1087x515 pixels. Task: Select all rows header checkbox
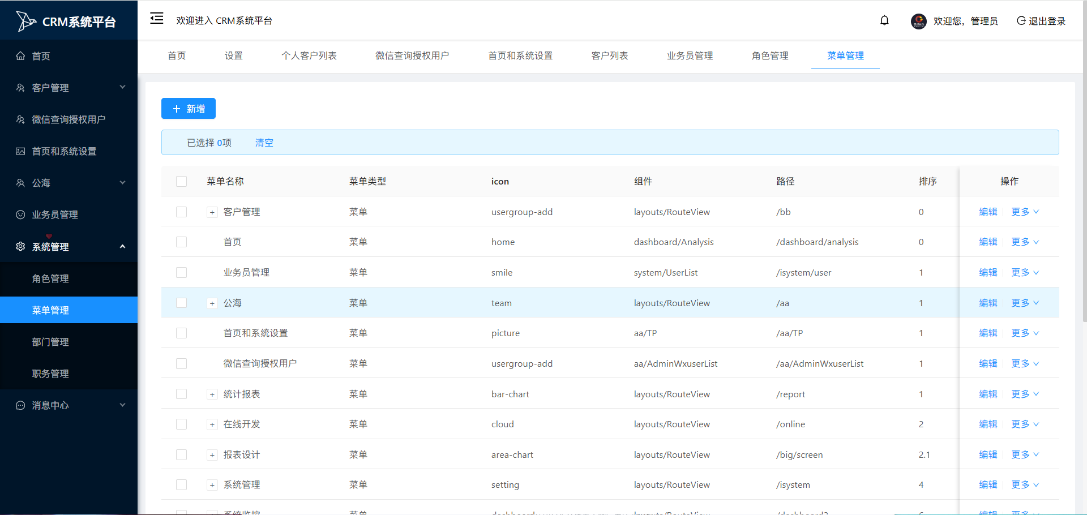coord(181,181)
